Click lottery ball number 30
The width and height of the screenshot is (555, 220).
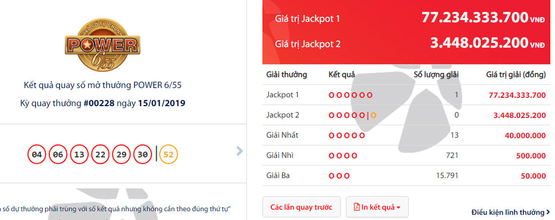142,155
